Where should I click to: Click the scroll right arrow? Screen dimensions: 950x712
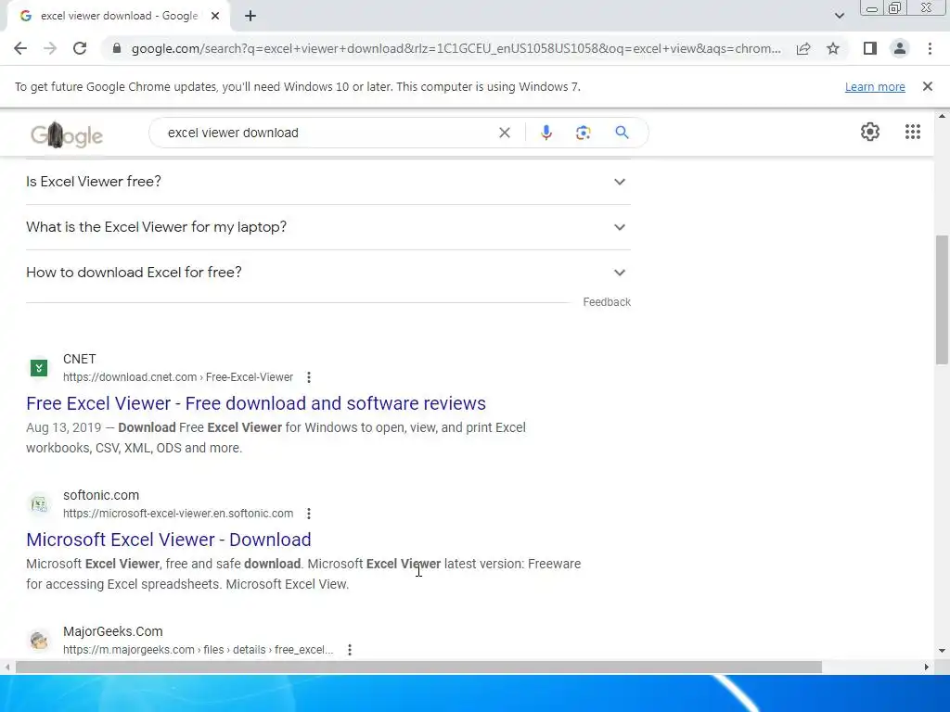(x=927, y=667)
